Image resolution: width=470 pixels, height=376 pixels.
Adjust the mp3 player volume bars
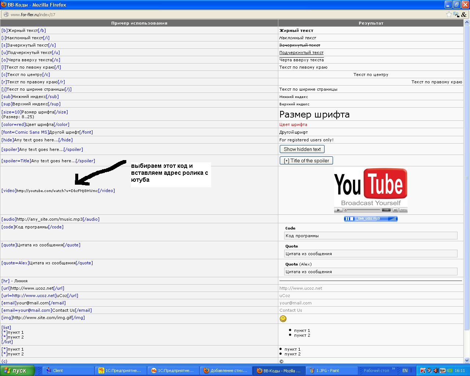click(393, 219)
